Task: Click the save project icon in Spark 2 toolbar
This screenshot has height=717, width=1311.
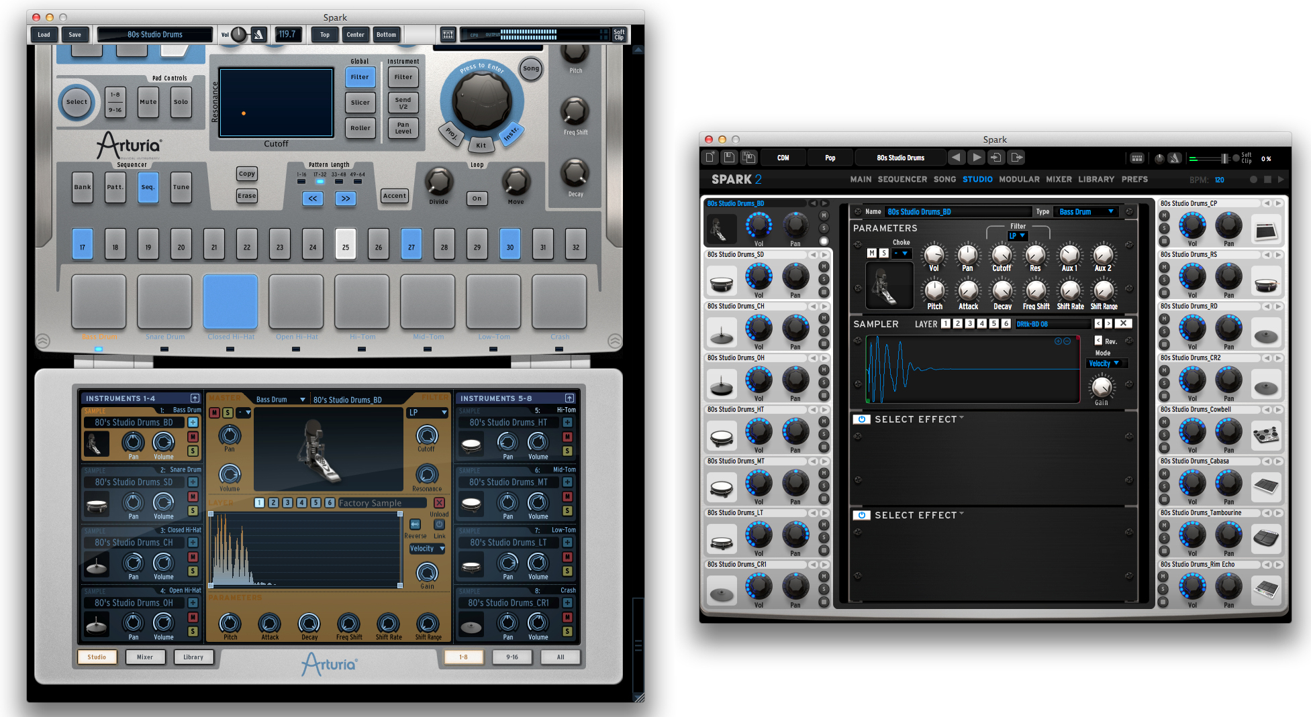Action: (729, 157)
